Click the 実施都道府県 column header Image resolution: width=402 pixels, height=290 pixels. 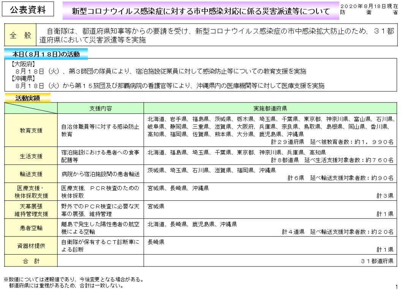pyautogui.click(x=270, y=108)
